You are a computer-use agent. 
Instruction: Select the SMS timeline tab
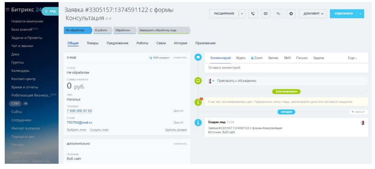pyautogui.click(x=287, y=58)
